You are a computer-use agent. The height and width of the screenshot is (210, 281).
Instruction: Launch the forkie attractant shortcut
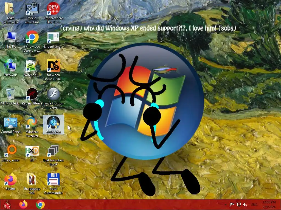point(32,13)
